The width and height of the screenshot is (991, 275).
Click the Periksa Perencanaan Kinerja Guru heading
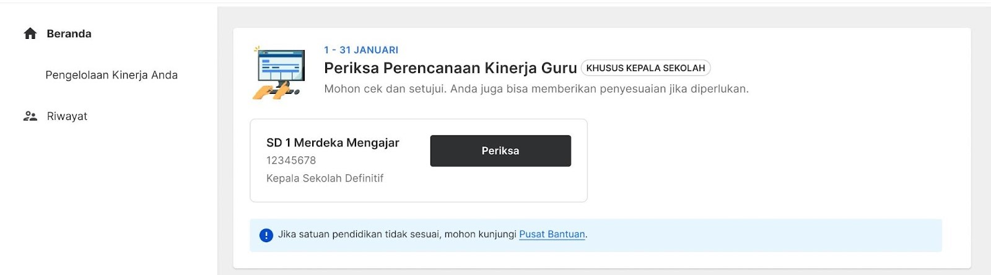(450, 68)
